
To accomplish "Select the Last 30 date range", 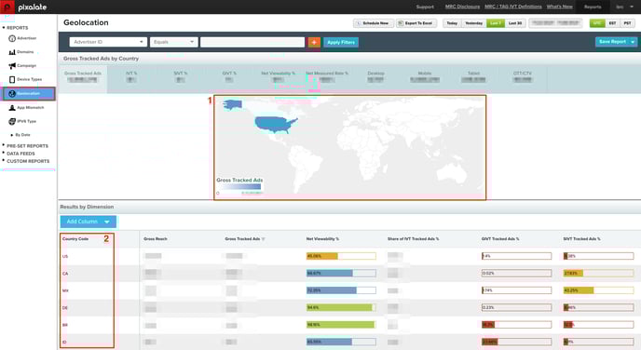I will click(x=514, y=23).
